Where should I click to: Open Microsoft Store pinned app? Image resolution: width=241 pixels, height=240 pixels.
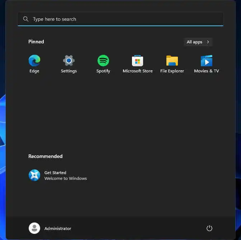point(138,64)
